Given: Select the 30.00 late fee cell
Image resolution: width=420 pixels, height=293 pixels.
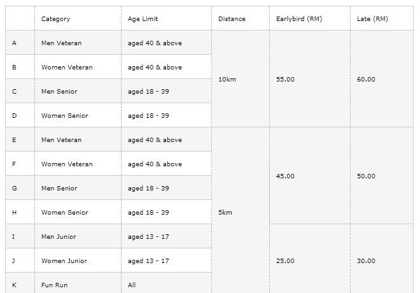Looking at the screenshot, I should [367, 261].
